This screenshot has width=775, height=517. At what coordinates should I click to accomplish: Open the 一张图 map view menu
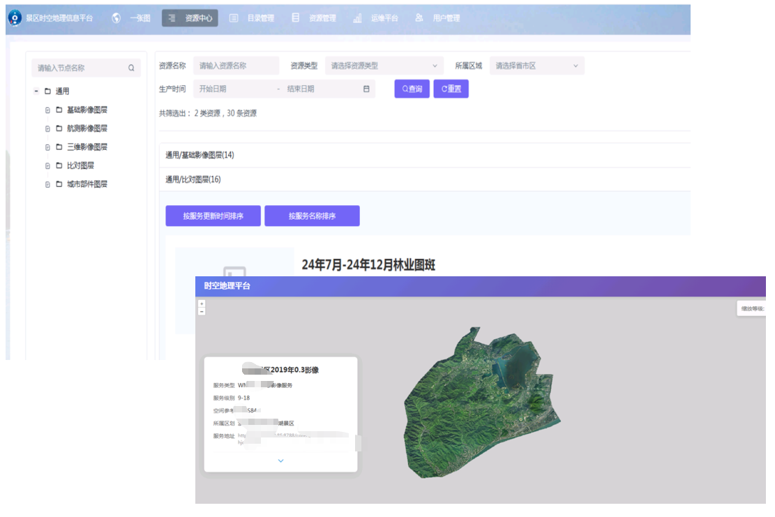(140, 18)
